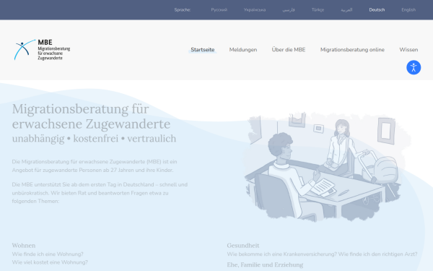The image size is (433, 271).
Task: Click text 'Wie finde ich eine Wohnung?'
Action: pyautogui.click(x=48, y=254)
